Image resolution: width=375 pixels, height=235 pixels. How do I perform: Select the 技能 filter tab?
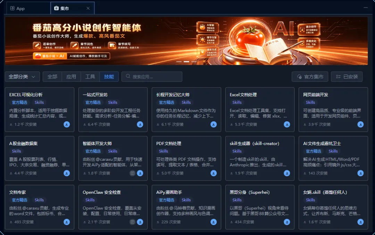coord(109,77)
